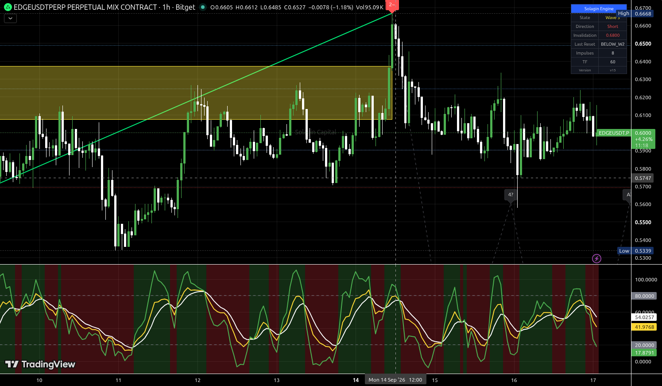Click the date '10' on the time axis
The image size is (662, 386).
click(x=39, y=380)
